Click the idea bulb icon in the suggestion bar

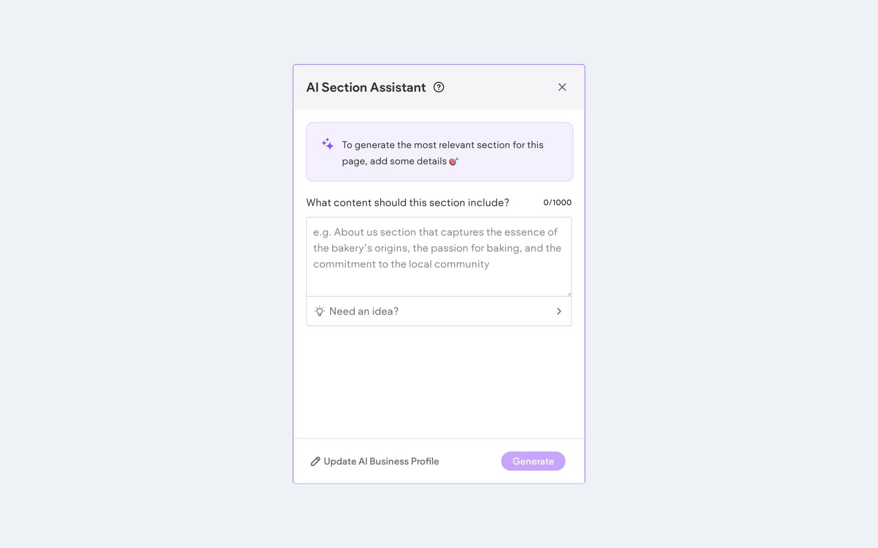pos(321,311)
